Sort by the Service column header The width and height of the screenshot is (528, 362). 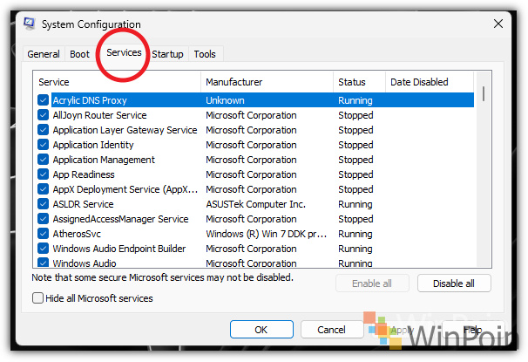click(117, 82)
